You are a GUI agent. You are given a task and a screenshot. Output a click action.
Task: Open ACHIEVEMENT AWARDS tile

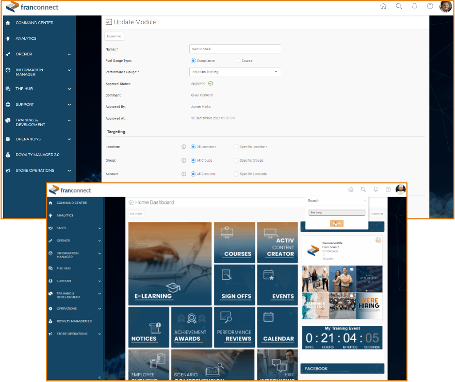(x=191, y=327)
